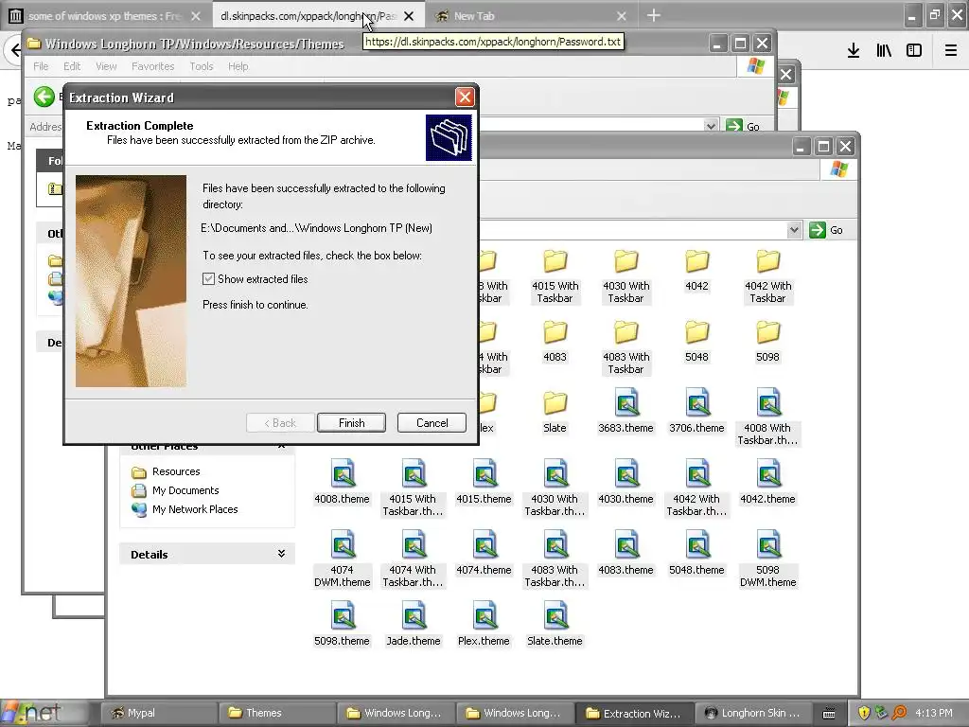Switch to Themes taskbar button
Image resolution: width=969 pixels, height=727 pixels.
coord(277,713)
